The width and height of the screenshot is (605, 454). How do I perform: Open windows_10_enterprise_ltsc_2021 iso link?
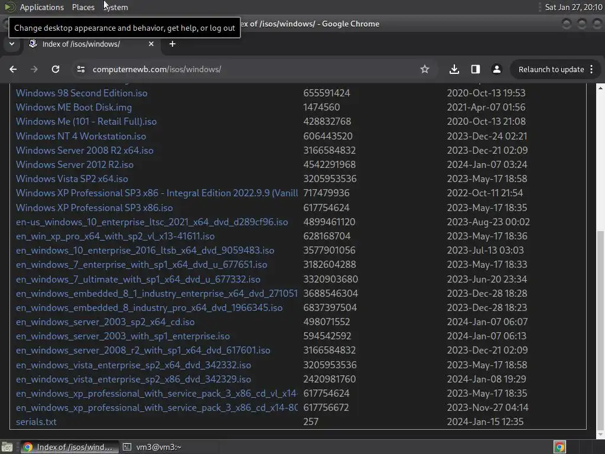(152, 222)
